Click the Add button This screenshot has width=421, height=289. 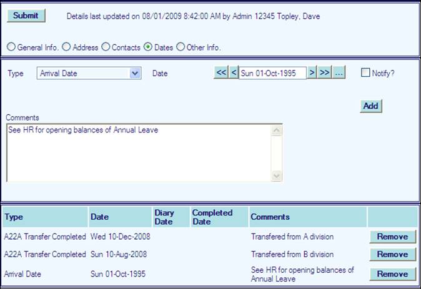tap(371, 106)
